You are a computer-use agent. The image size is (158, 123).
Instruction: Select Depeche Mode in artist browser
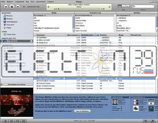click(80, 21)
